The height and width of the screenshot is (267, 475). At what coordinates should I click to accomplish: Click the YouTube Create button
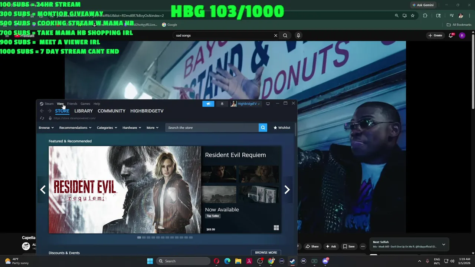coord(435,36)
